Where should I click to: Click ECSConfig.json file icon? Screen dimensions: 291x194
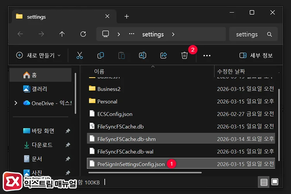click(92, 113)
